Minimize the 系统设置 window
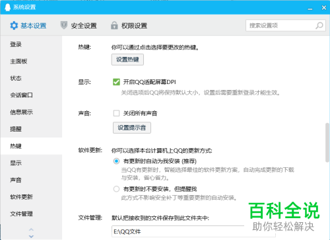Image resolution: width=330 pixels, height=240 pixels. tap(310, 9)
